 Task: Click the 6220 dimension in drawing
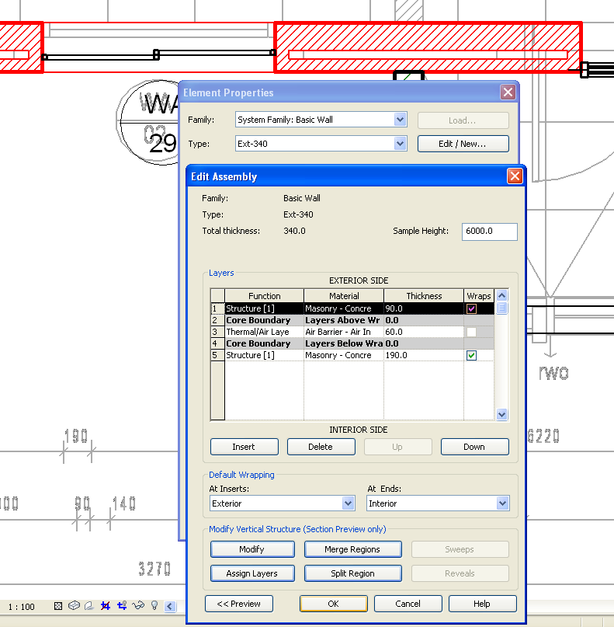[x=543, y=436]
